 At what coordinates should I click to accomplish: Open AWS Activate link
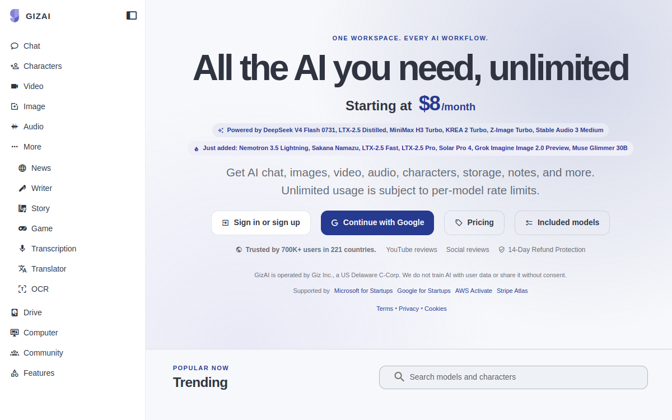coord(474,291)
